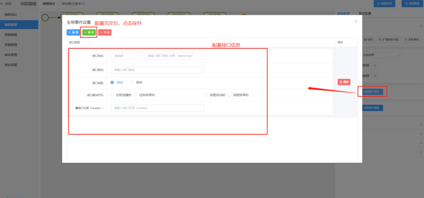
Task: Click the red 关闭 button
Action: (x=105, y=32)
